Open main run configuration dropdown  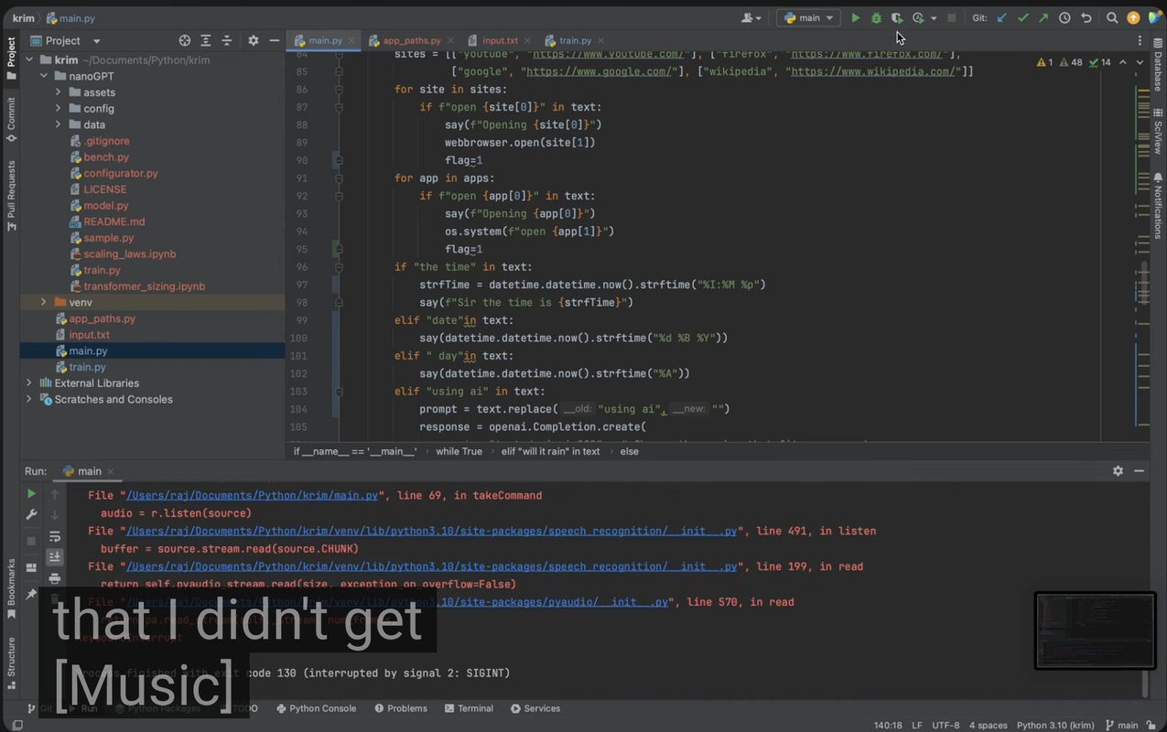click(808, 17)
